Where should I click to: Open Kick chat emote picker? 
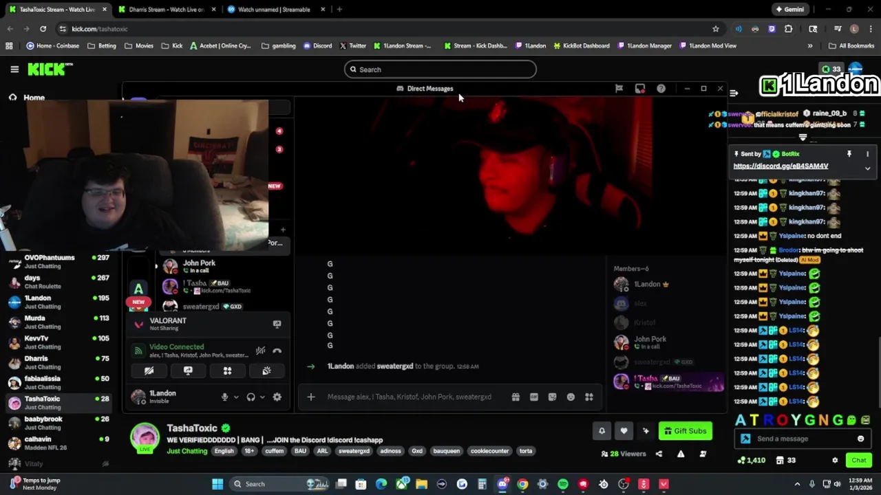click(860, 439)
